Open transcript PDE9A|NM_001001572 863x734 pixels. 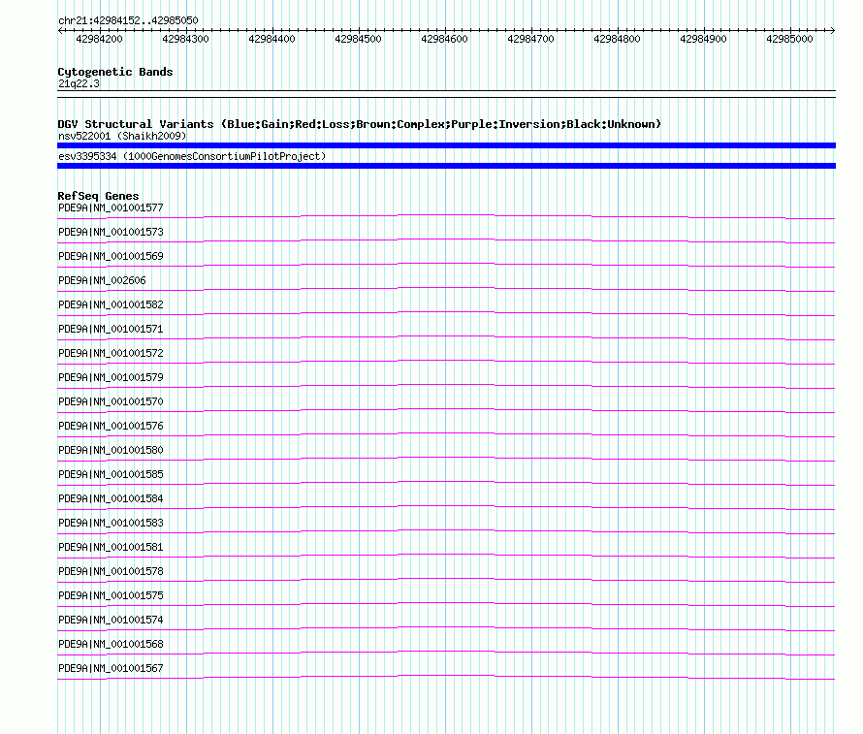click(112, 353)
